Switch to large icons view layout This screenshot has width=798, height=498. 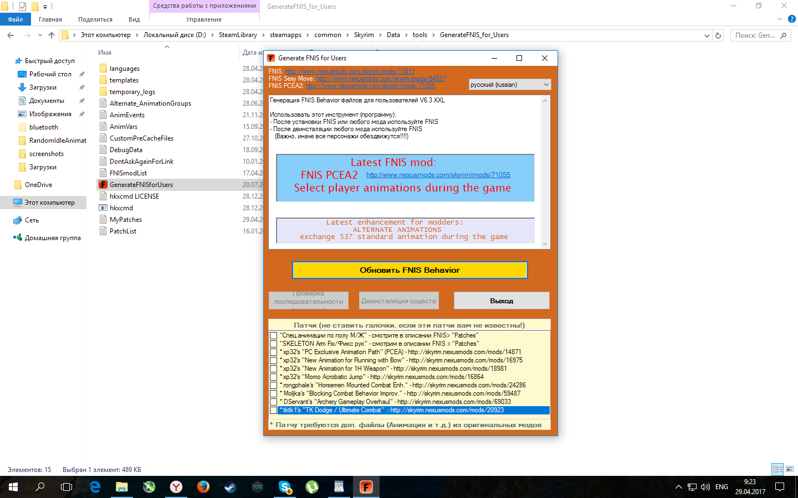tap(790, 469)
